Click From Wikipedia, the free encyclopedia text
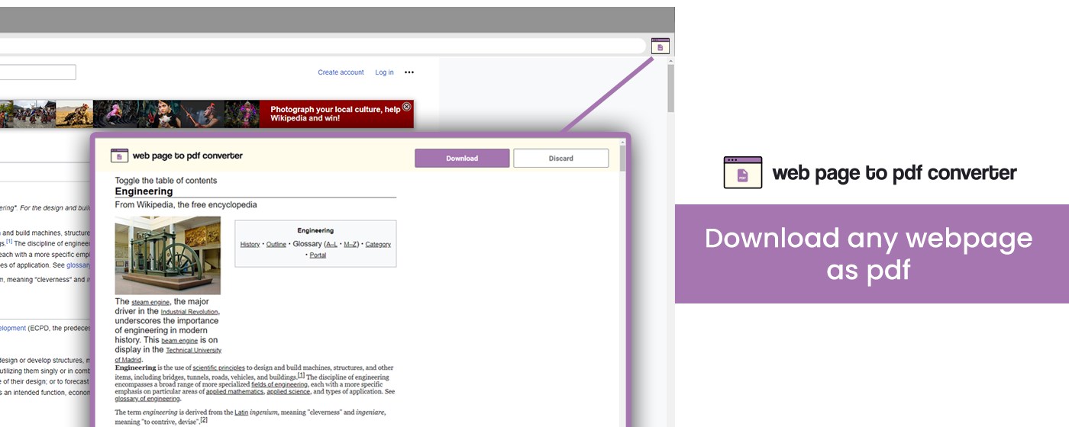The image size is (1069, 427). (x=186, y=205)
